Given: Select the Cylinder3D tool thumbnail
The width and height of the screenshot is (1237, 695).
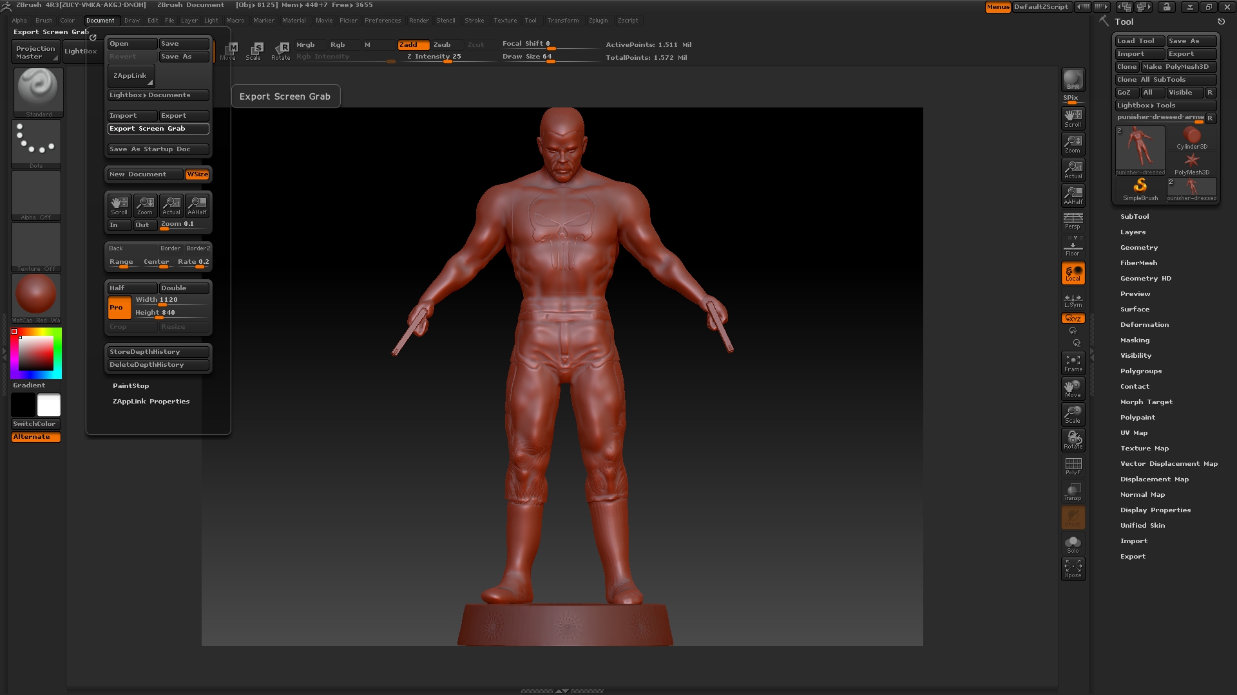Looking at the screenshot, I should click(x=1191, y=138).
